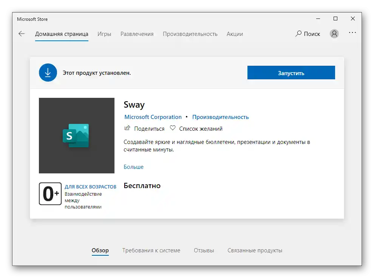Switch to the Игры tab
The width and height of the screenshot is (374, 278).
coord(104,34)
